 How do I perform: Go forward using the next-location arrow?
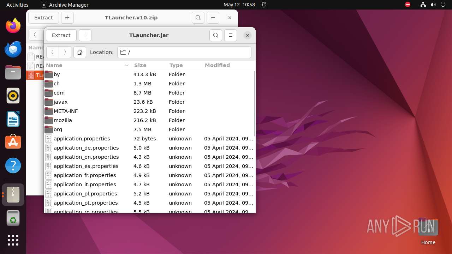(x=65, y=52)
